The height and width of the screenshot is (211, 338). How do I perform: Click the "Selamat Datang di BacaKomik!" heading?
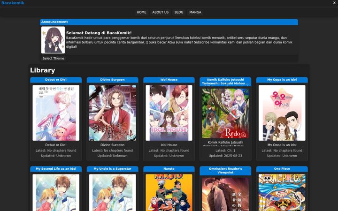point(99,33)
